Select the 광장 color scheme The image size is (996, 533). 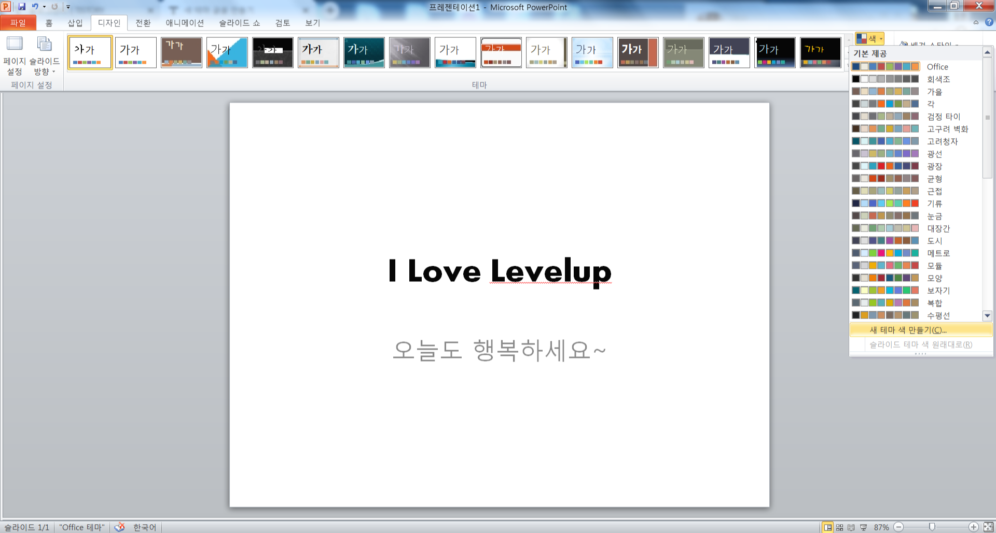[x=916, y=166]
